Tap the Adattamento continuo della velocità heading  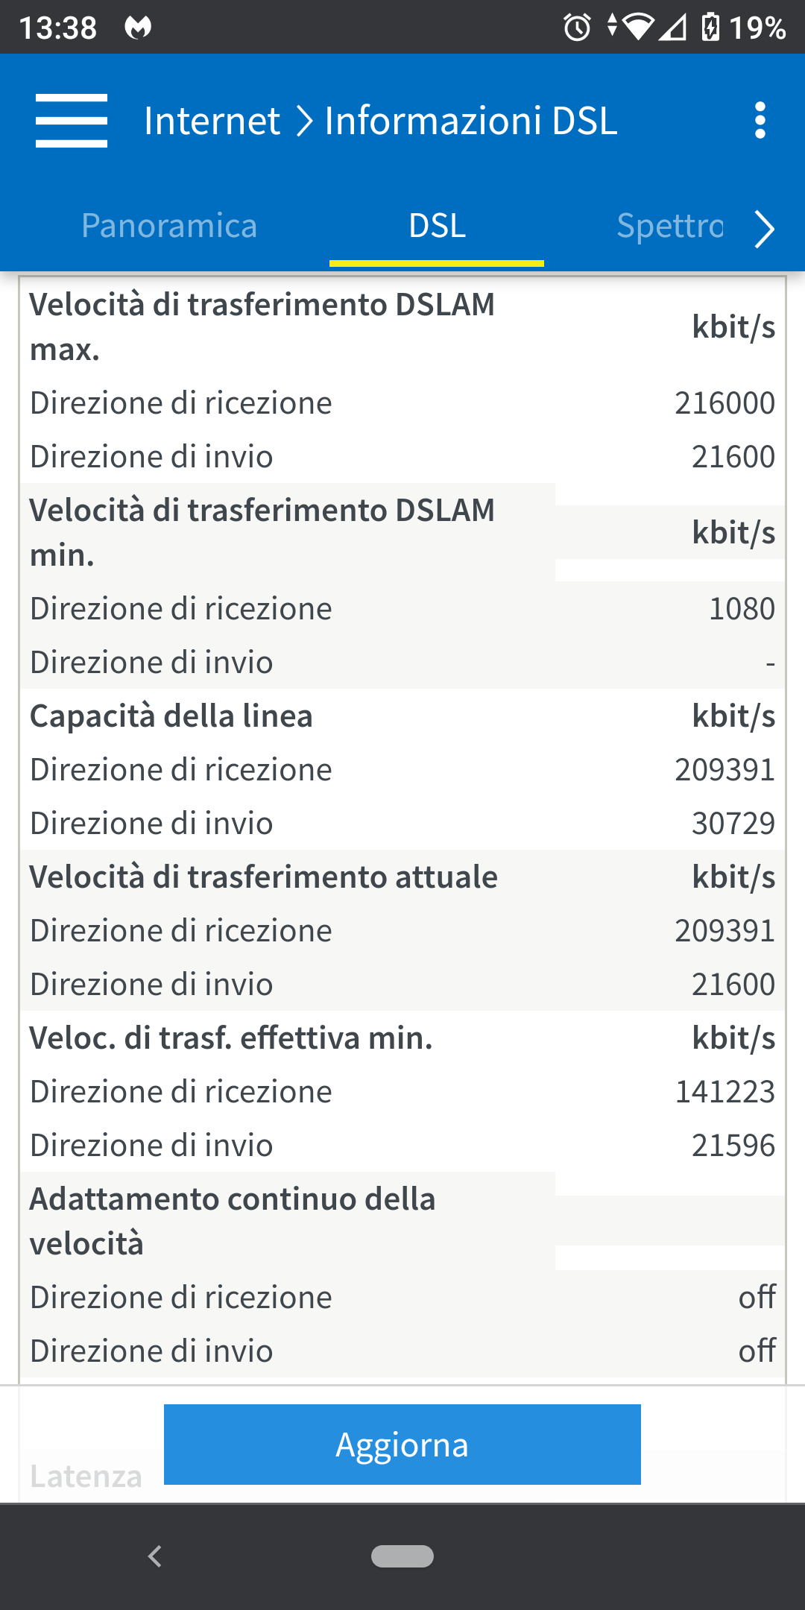(233, 1221)
